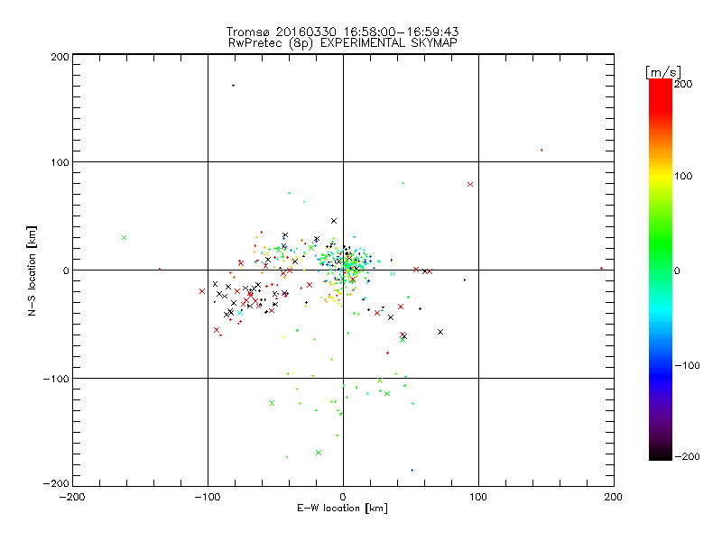Click the x-axis '-200' tick label
Screen dimensions: 722x541
[x=72, y=497]
